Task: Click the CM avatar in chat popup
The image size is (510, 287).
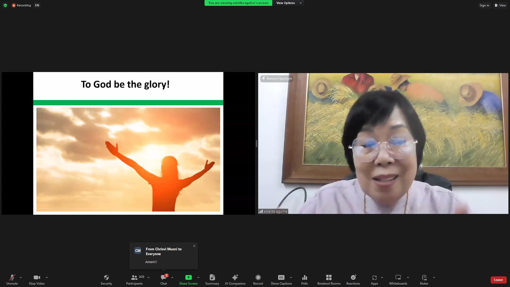Action: (138, 251)
